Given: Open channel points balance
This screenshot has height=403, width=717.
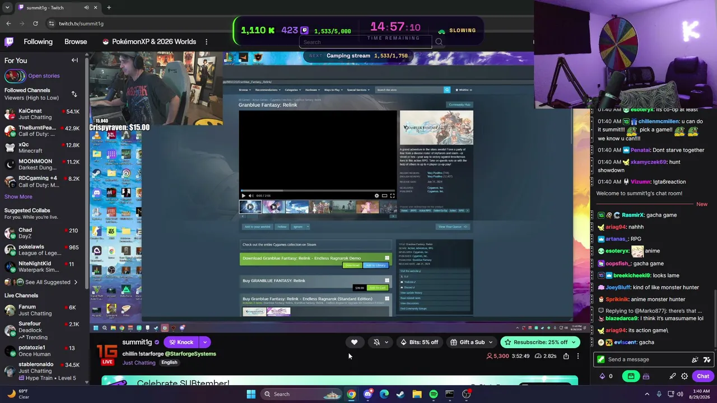Looking at the screenshot, I should (606, 376).
